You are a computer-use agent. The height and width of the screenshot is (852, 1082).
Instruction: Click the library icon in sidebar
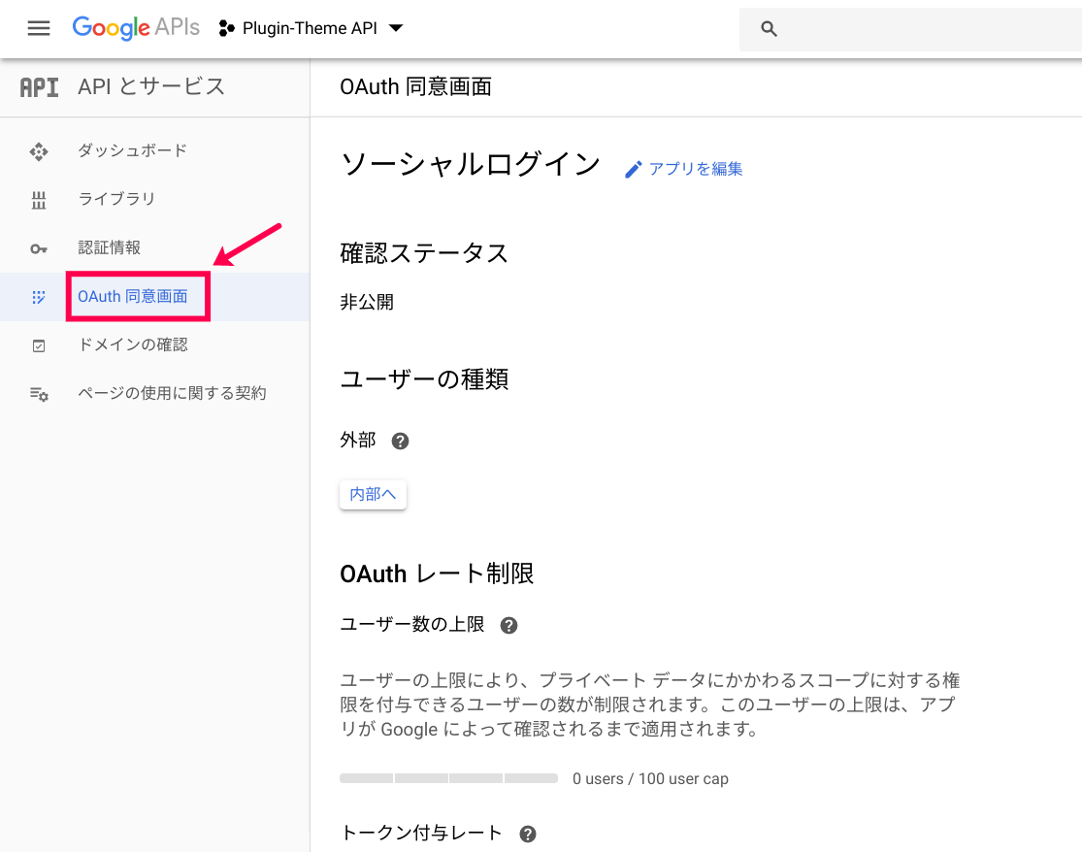pos(39,200)
